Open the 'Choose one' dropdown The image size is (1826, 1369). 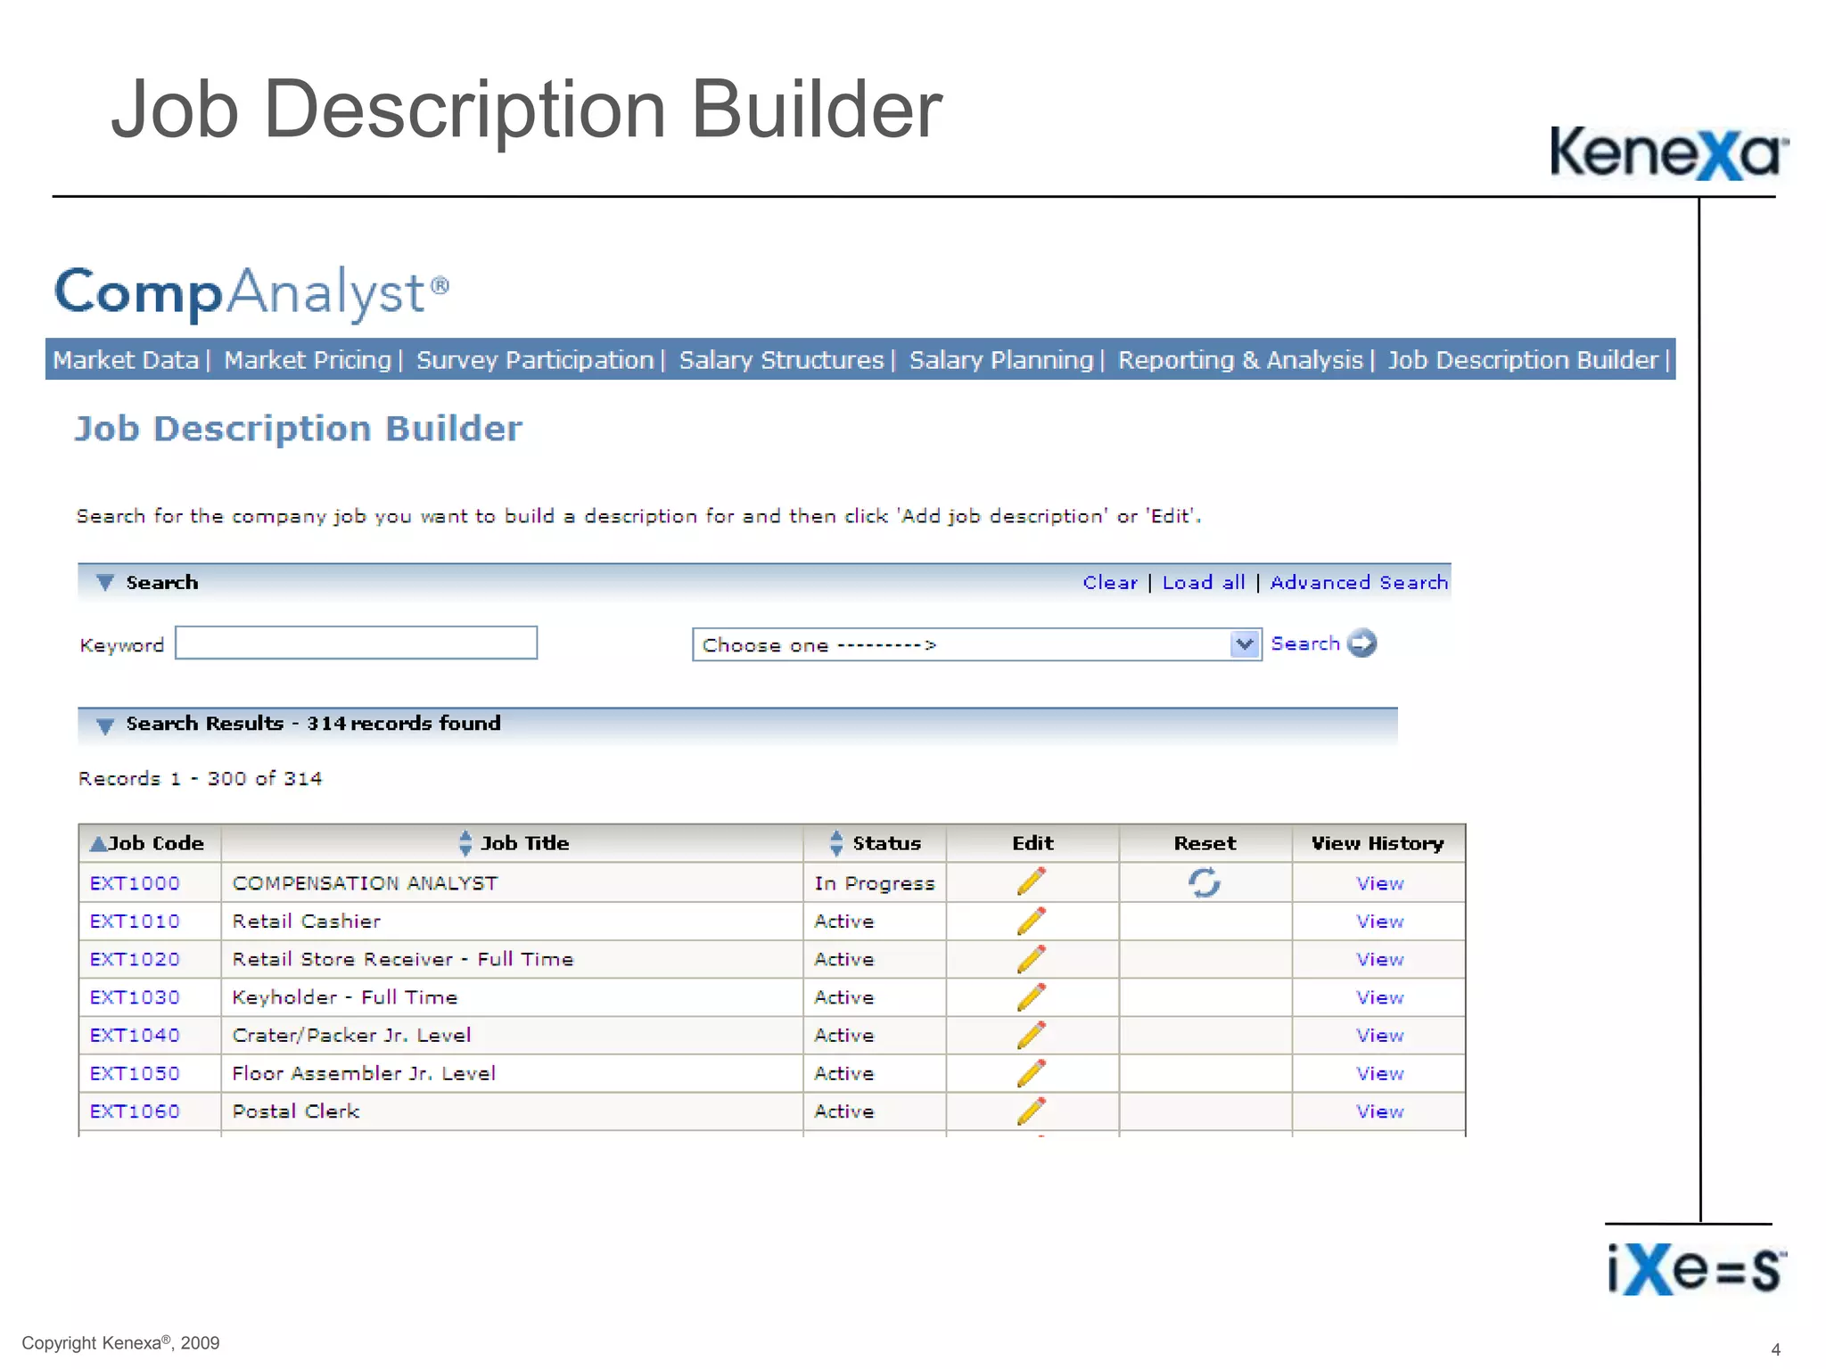[x=976, y=644]
